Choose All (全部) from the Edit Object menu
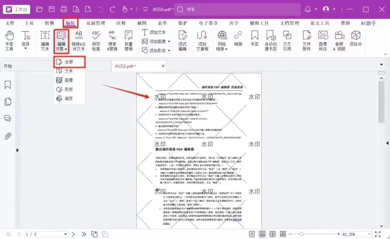This screenshot has width=390, height=239. 70,62
